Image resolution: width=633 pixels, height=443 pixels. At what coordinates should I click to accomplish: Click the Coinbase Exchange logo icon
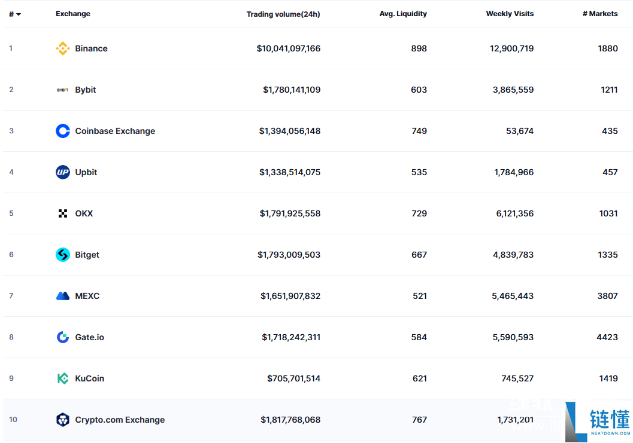pyautogui.click(x=62, y=131)
